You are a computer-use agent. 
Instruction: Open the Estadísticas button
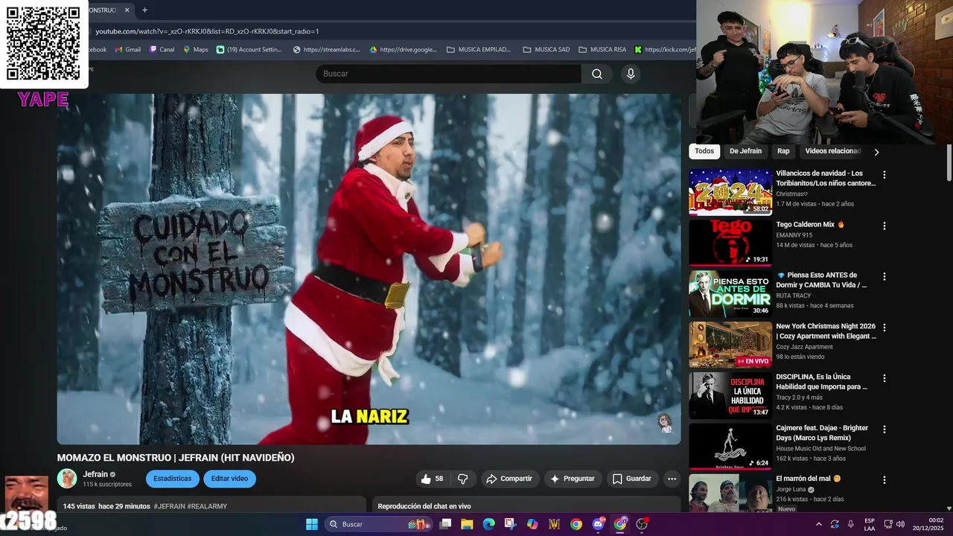coord(173,479)
